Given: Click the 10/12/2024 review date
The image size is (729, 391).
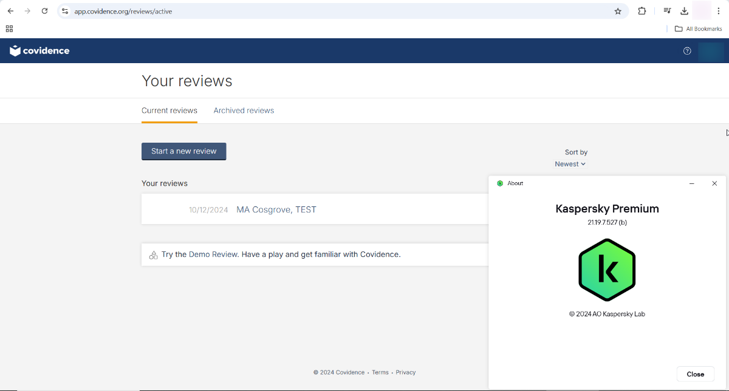Looking at the screenshot, I should point(208,210).
